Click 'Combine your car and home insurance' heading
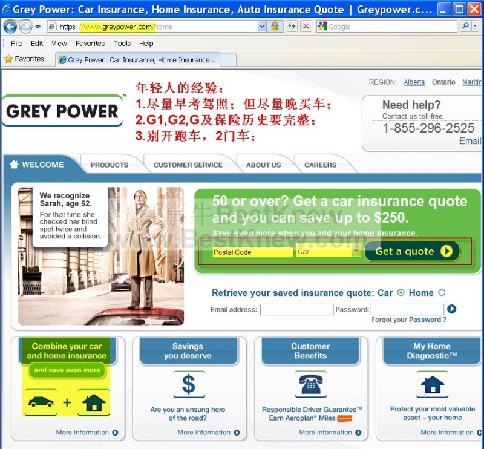The image size is (484, 449). coord(67,351)
